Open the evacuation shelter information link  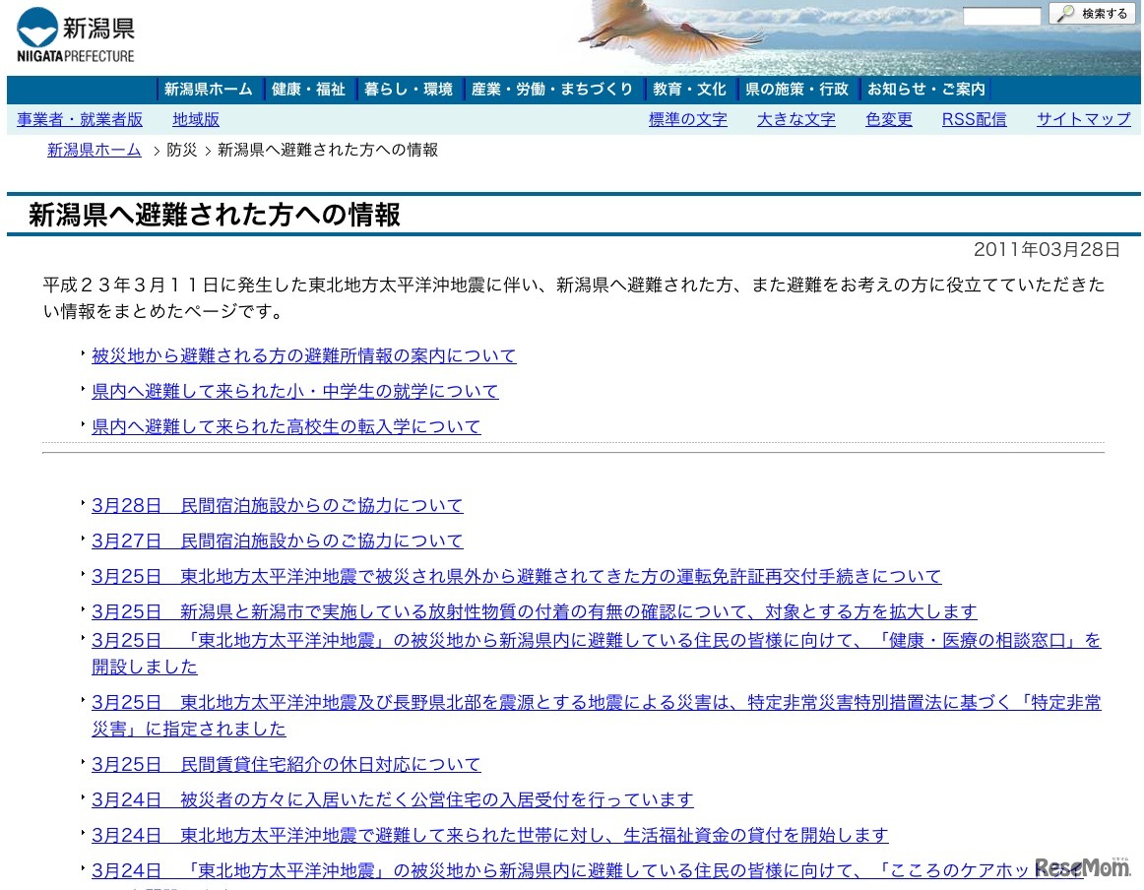click(303, 355)
